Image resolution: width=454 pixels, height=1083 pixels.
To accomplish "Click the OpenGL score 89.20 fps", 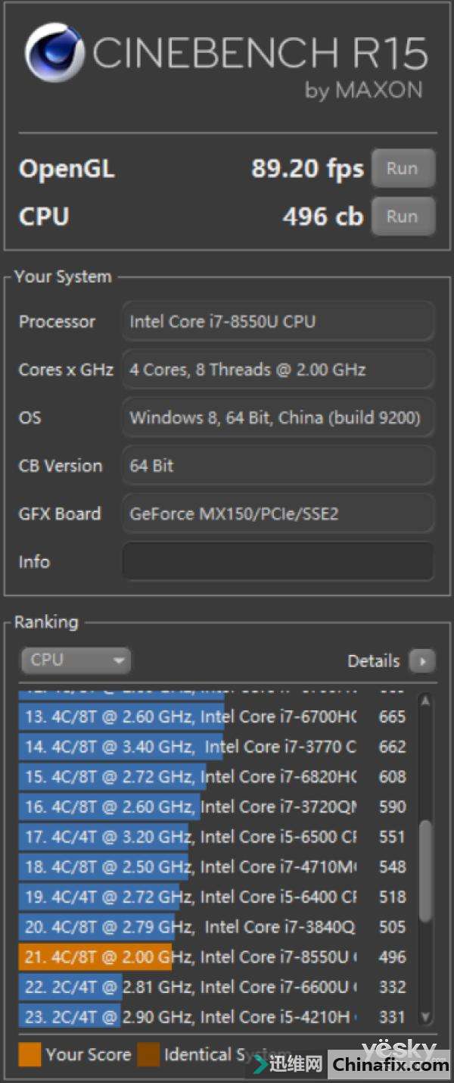I will [307, 168].
